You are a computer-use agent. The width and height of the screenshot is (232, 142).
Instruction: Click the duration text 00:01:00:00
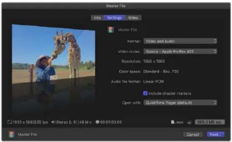pyautogui.click(x=111, y=122)
